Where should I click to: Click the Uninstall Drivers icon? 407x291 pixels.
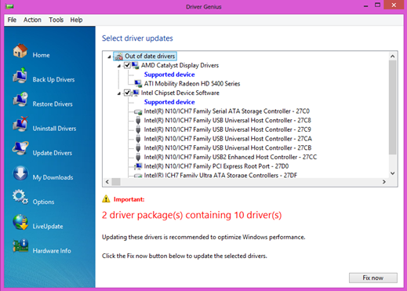click(x=20, y=124)
